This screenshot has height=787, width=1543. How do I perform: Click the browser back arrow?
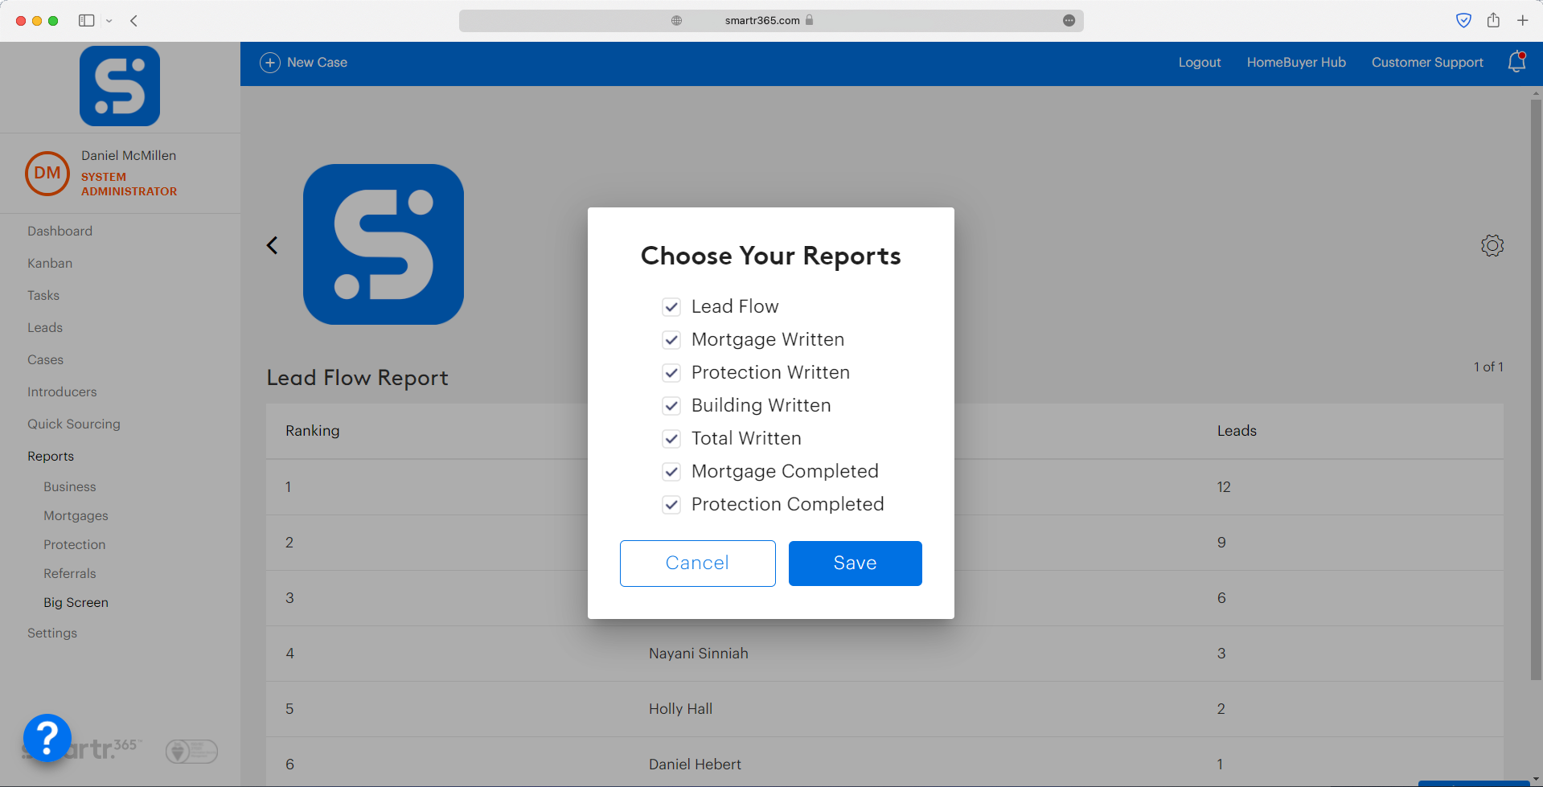point(134,21)
